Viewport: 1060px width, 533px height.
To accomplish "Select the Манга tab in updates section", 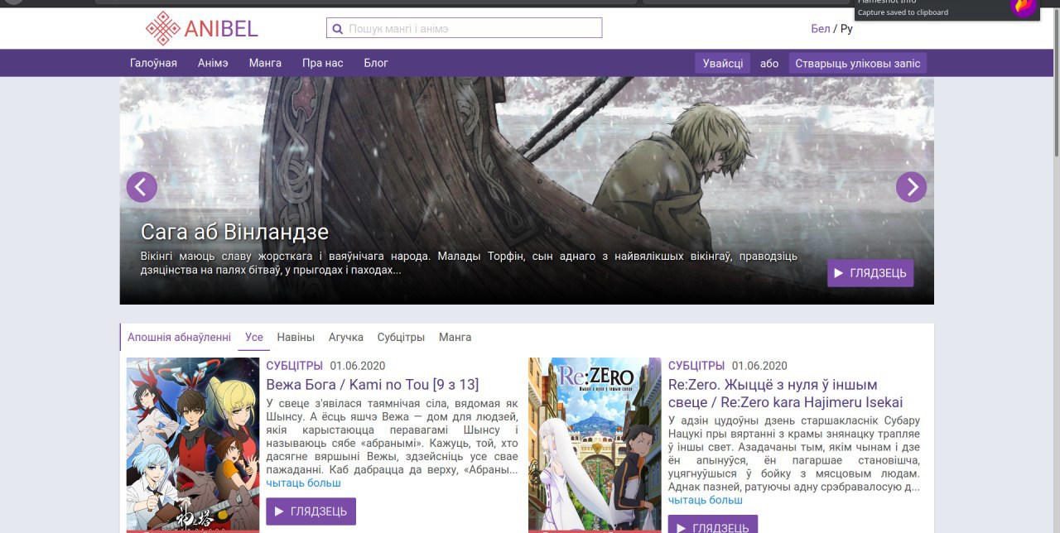I will tap(455, 337).
